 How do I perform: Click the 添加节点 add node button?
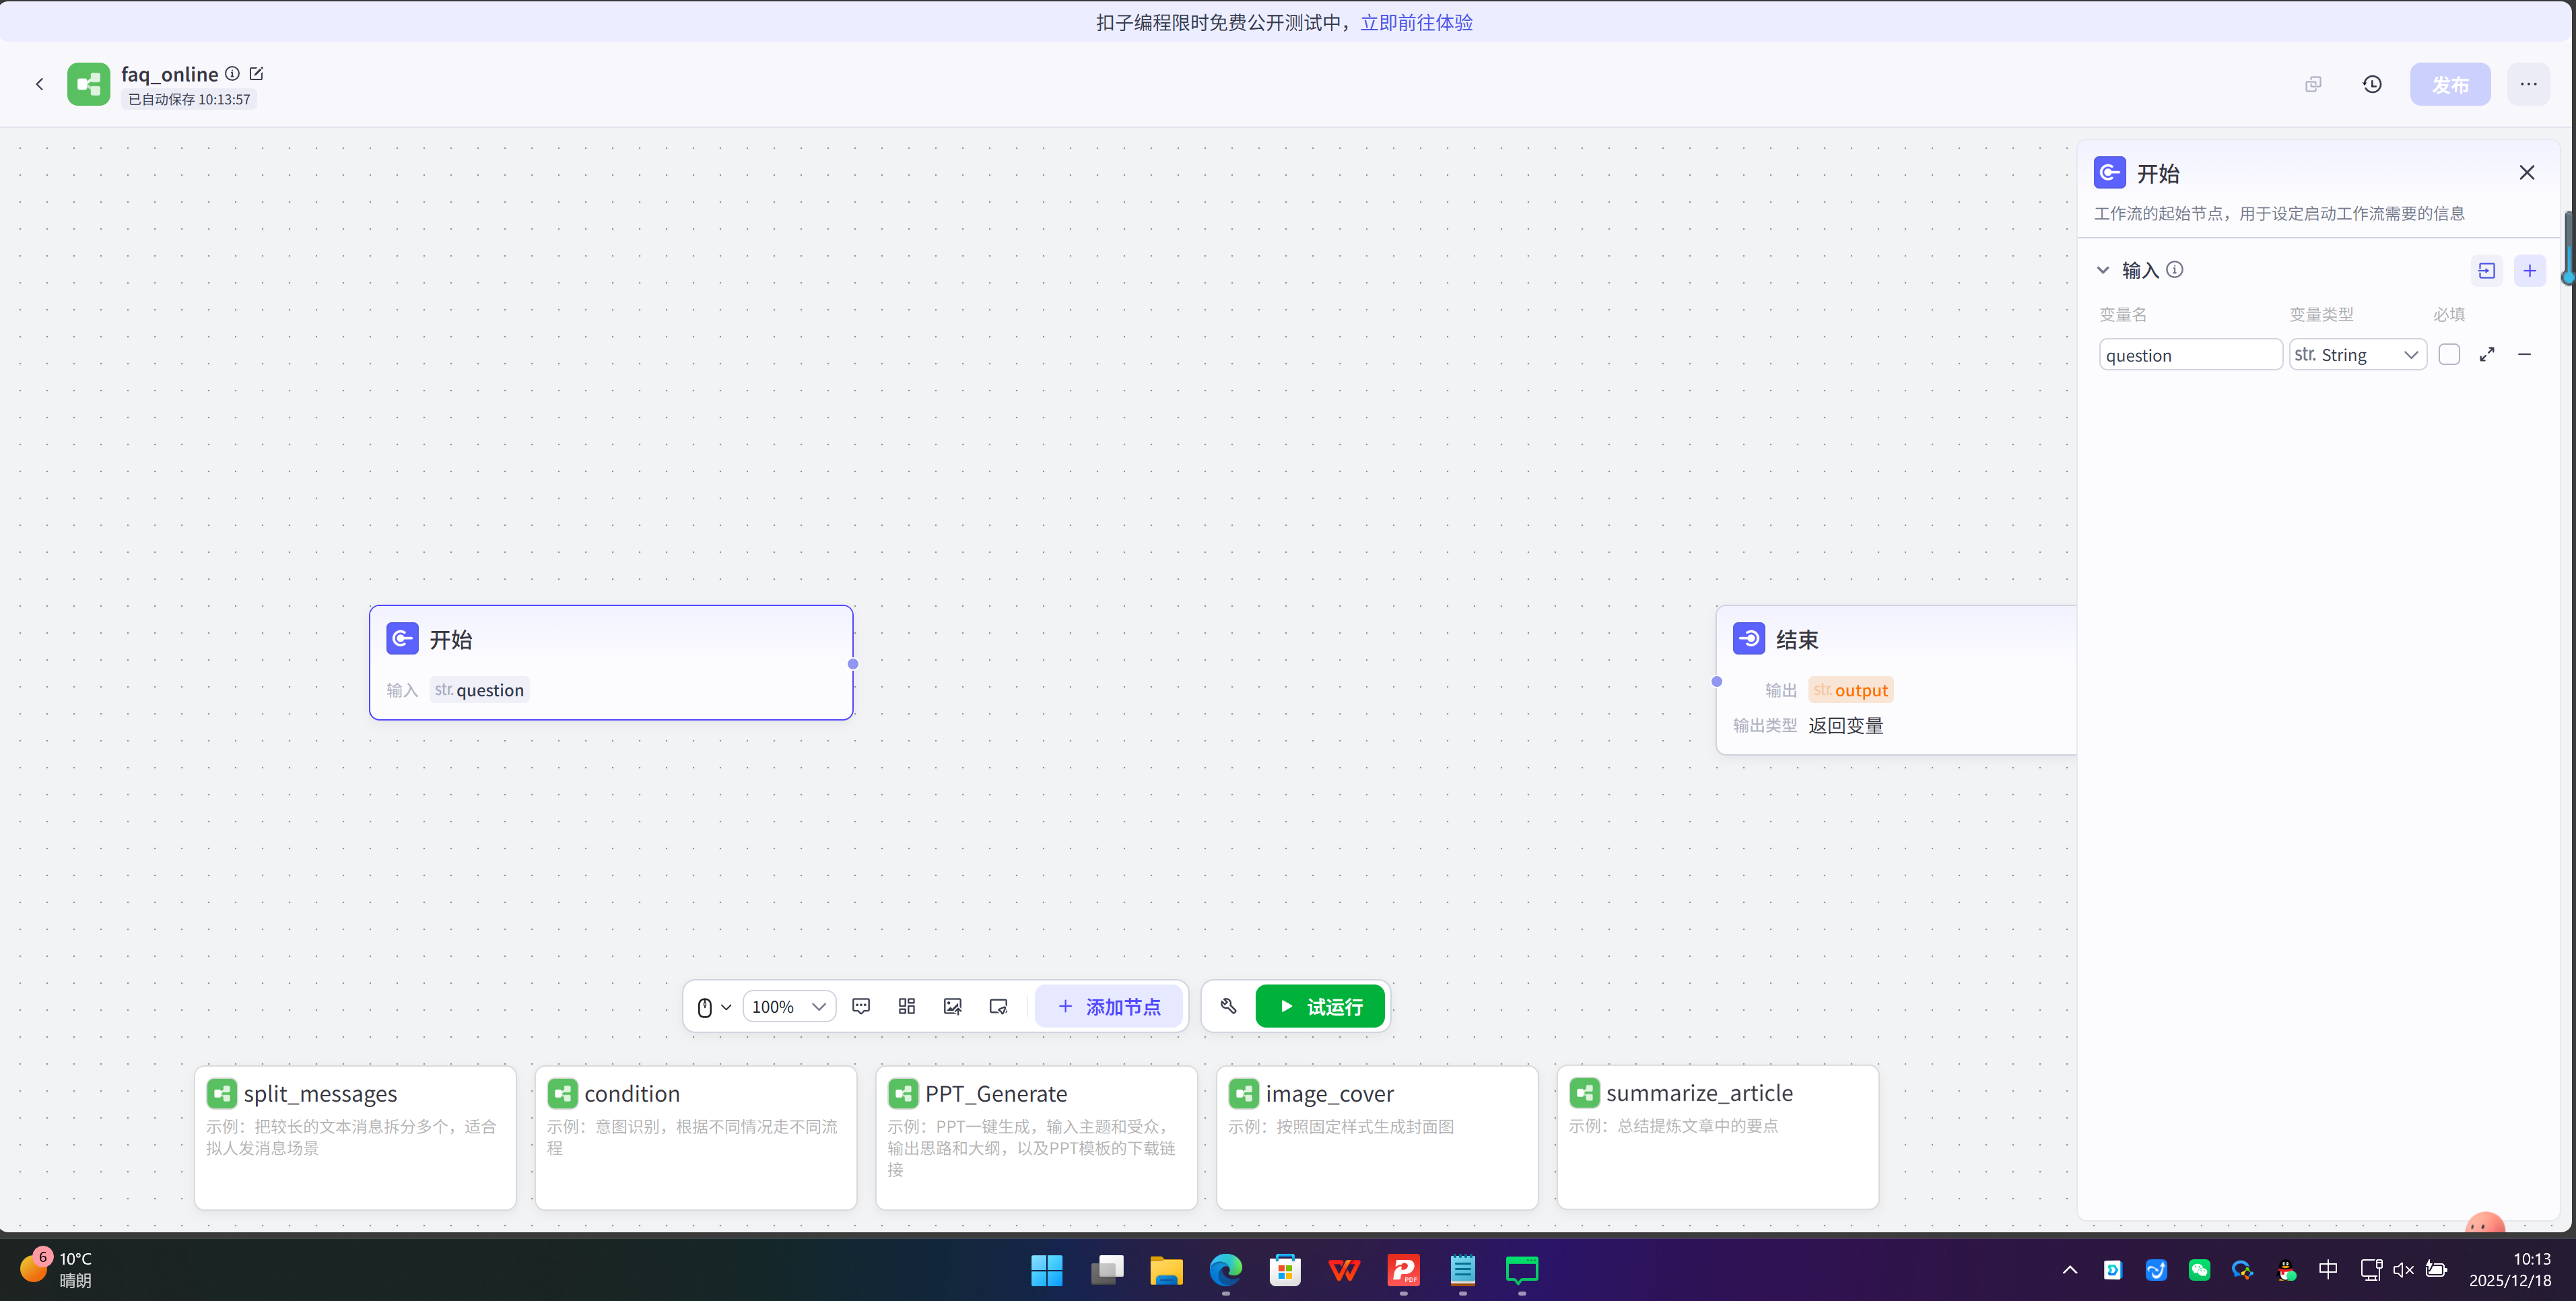pyautogui.click(x=1109, y=1006)
